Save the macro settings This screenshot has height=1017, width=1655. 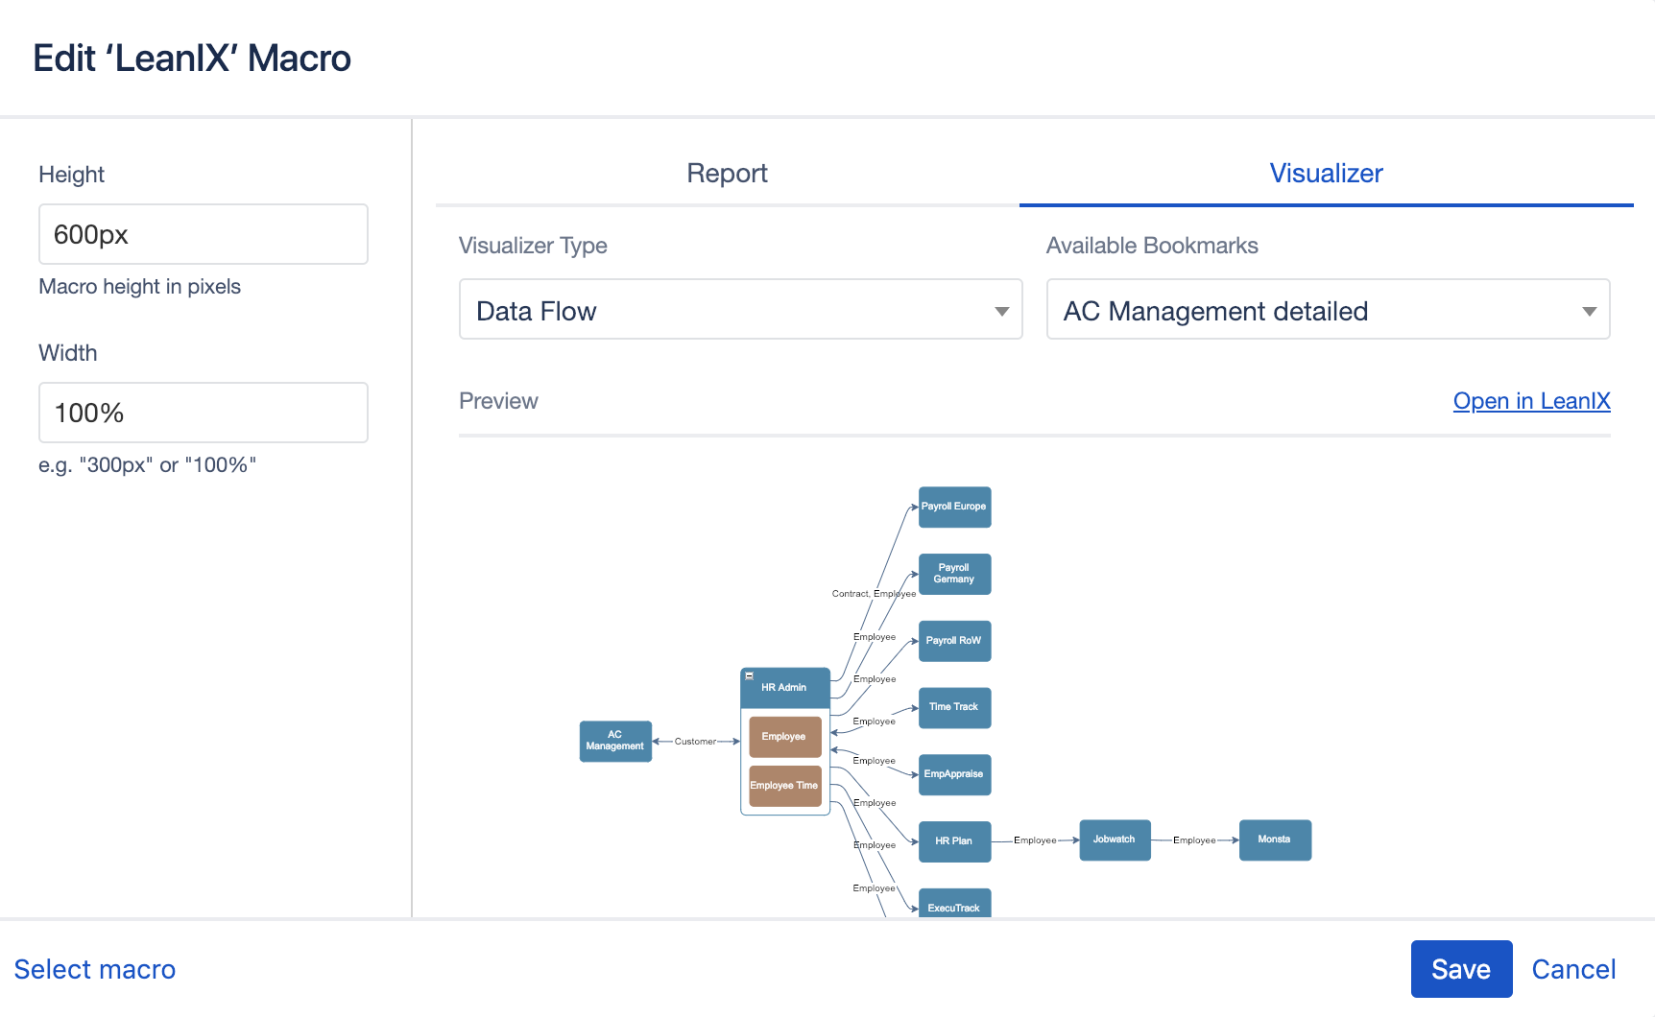click(x=1461, y=969)
